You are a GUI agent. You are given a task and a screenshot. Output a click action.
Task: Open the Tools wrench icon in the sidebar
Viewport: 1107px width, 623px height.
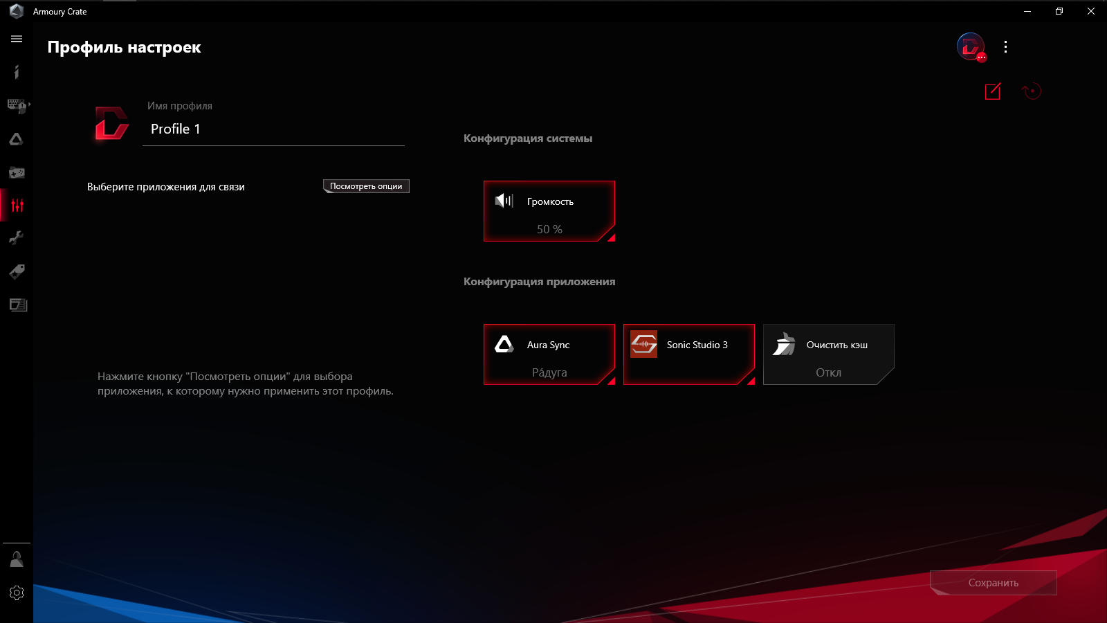[17, 238]
